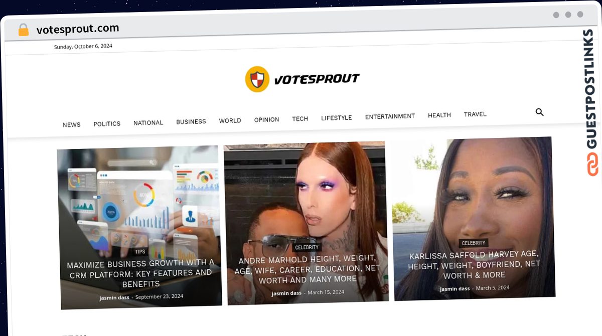Go to the ENTERTAINMENT section
602x336 pixels.
point(390,116)
